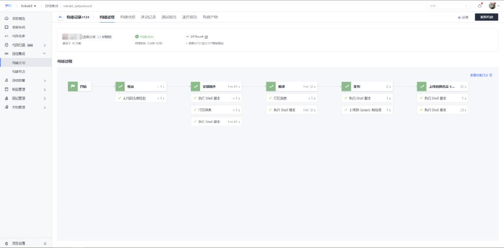Viewport: 504px width, 248px height.
Task: Go back with the arrow beside 构建记录
Action: click(61, 17)
